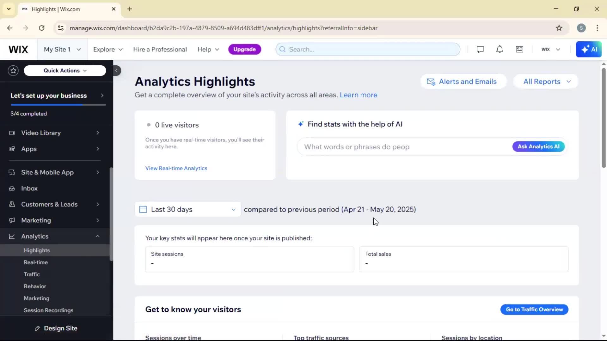The width and height of the screenshot is (607, 341).
Task: Open the chat messages icon
Action: click(x=480, y=49)
